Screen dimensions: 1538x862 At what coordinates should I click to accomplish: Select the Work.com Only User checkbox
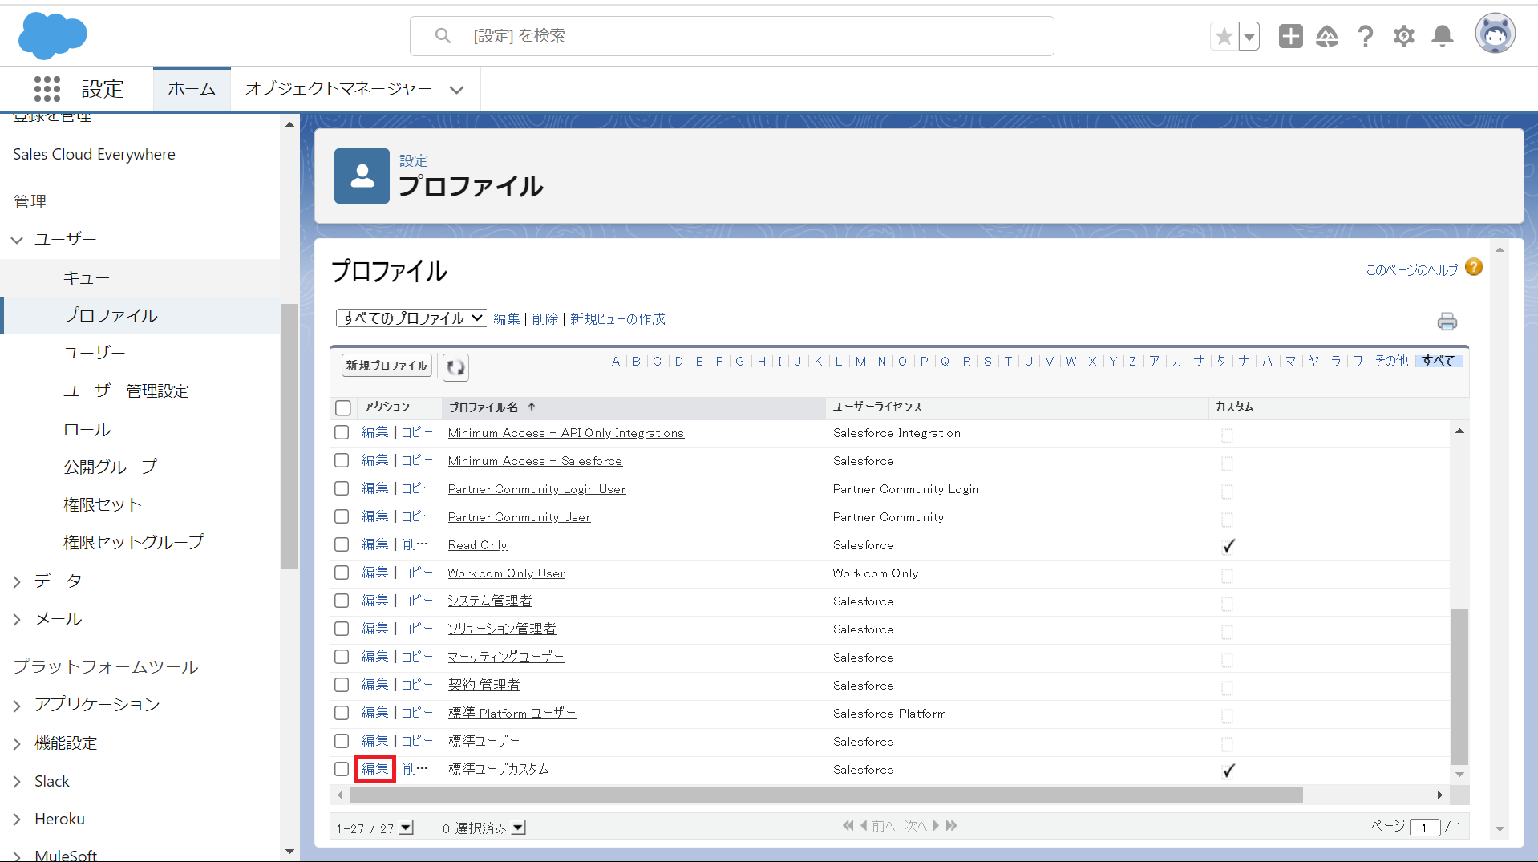pos(342,573)
